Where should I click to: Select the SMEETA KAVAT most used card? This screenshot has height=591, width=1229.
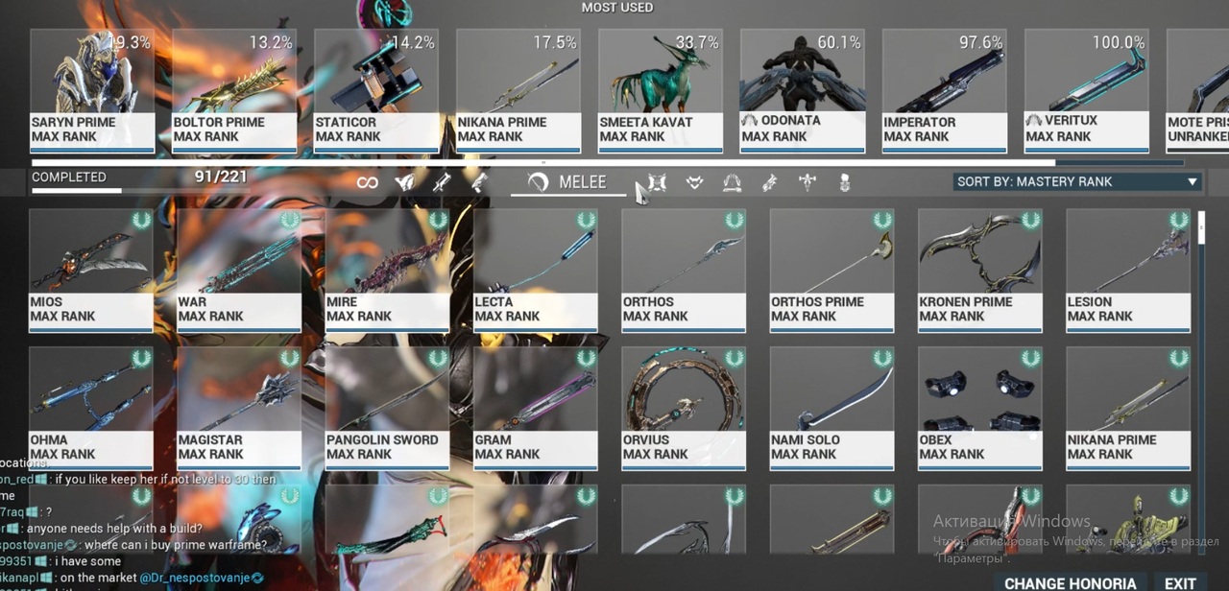click(x=661, y=90)
